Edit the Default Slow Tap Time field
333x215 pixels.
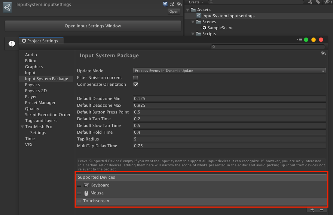click(229, 125)
